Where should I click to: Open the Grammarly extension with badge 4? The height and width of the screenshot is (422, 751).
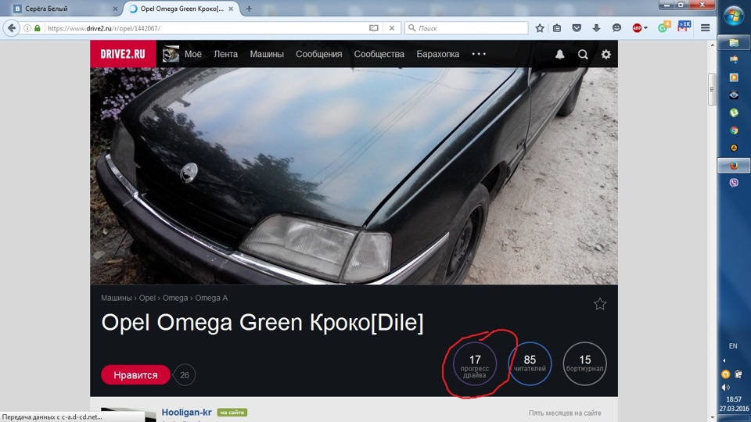pyautogui.click(x=663, y=27)
